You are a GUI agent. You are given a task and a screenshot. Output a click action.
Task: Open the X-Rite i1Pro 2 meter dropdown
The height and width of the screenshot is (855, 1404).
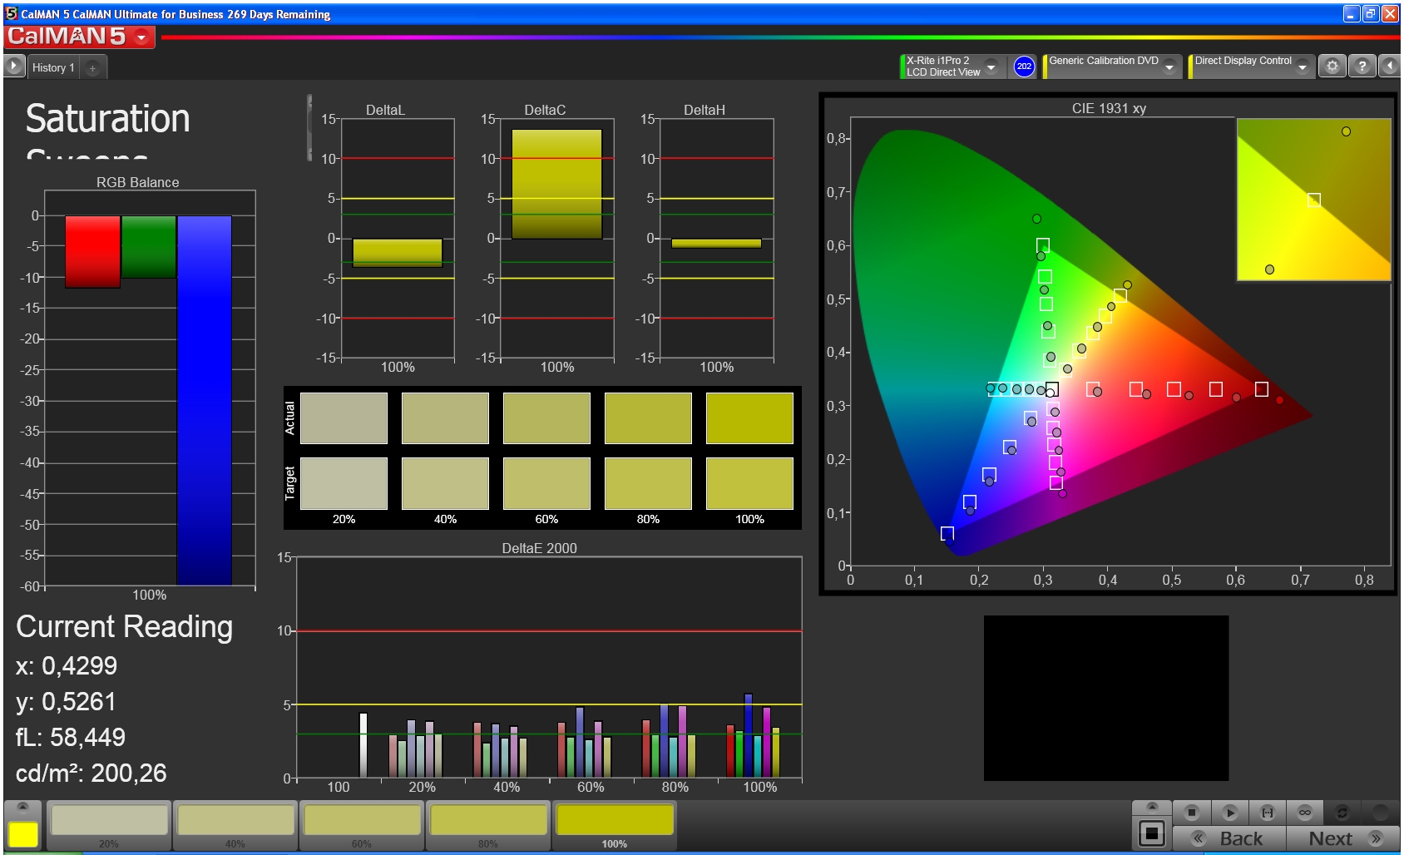coord(991,67)
